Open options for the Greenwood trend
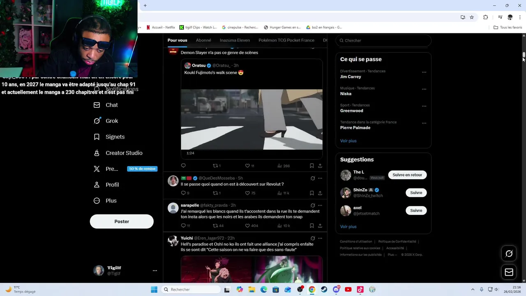The height and width of the screenshot is (296, 526). 424,106
